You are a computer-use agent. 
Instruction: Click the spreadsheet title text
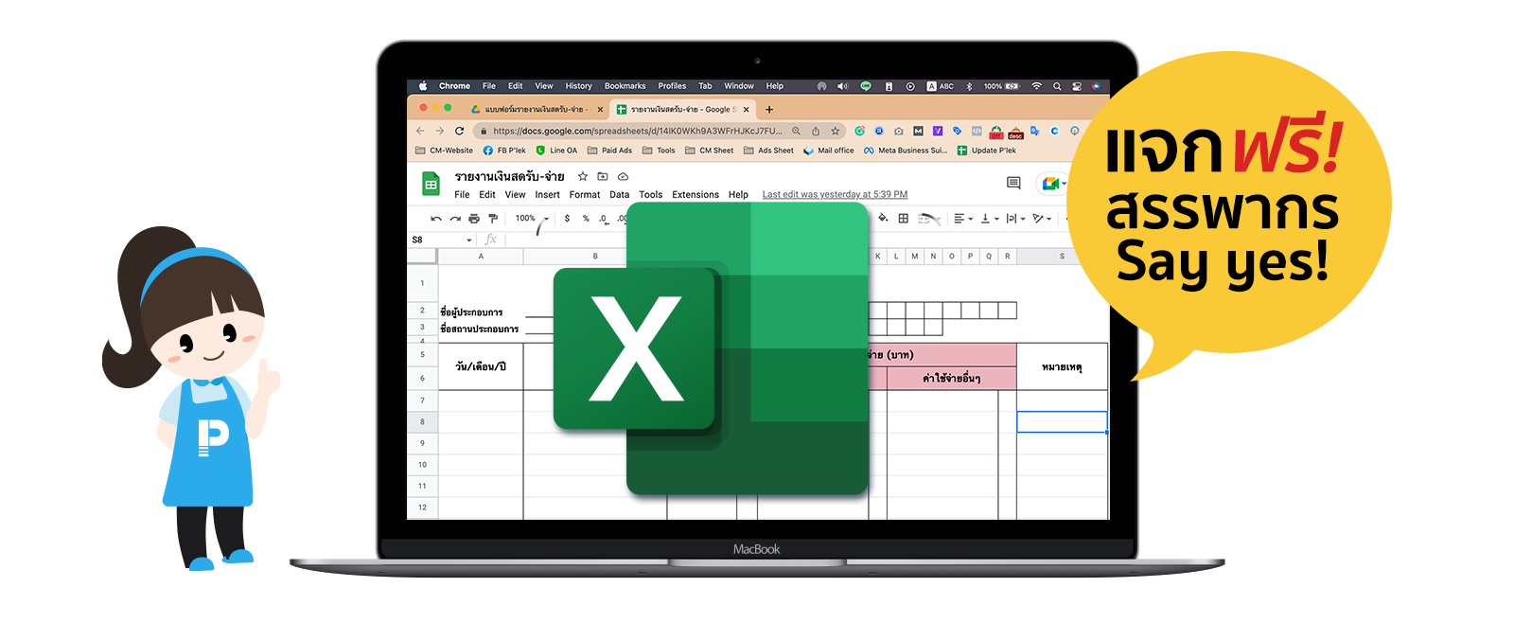[509, 176]
